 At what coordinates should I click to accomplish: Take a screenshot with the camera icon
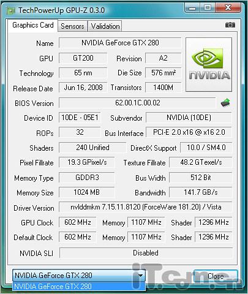point(230,25)
